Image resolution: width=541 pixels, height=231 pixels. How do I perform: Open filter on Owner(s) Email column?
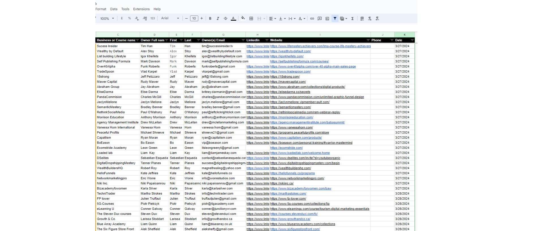pos(243,40)
